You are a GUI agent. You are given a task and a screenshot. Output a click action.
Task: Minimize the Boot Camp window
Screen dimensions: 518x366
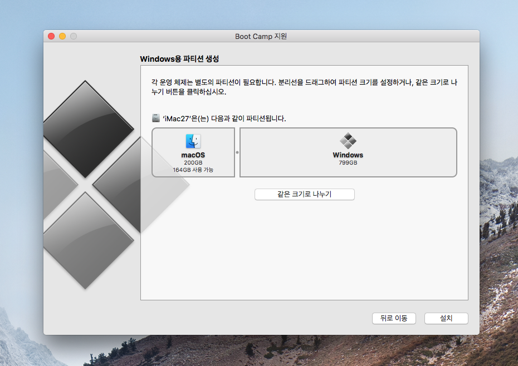tap(62, 36)
